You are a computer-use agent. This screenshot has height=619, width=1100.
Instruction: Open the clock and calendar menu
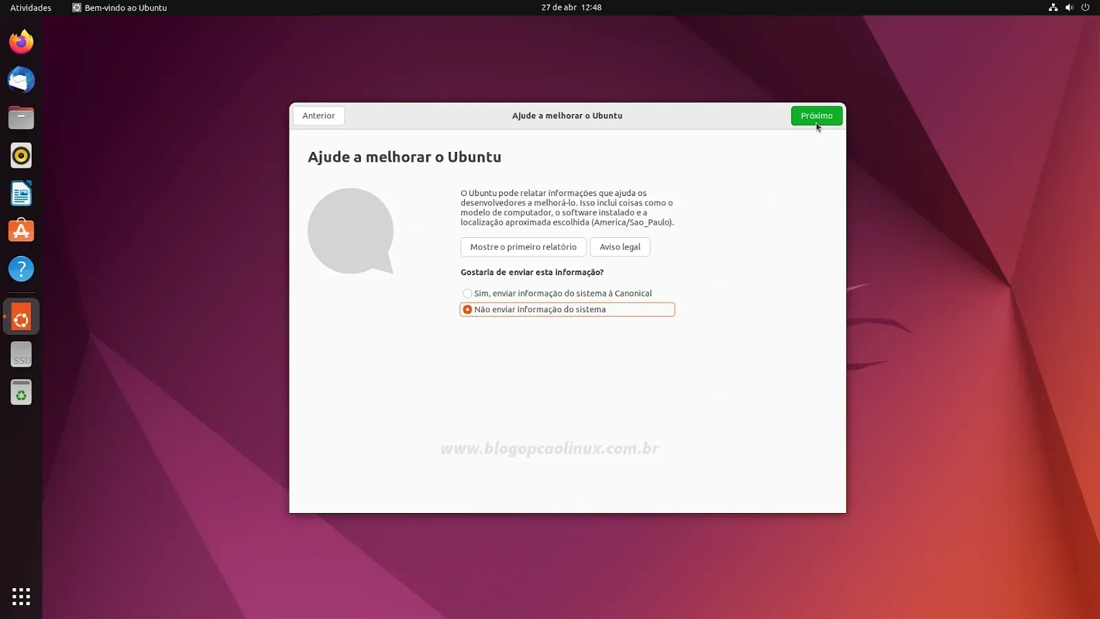(571, 8)
